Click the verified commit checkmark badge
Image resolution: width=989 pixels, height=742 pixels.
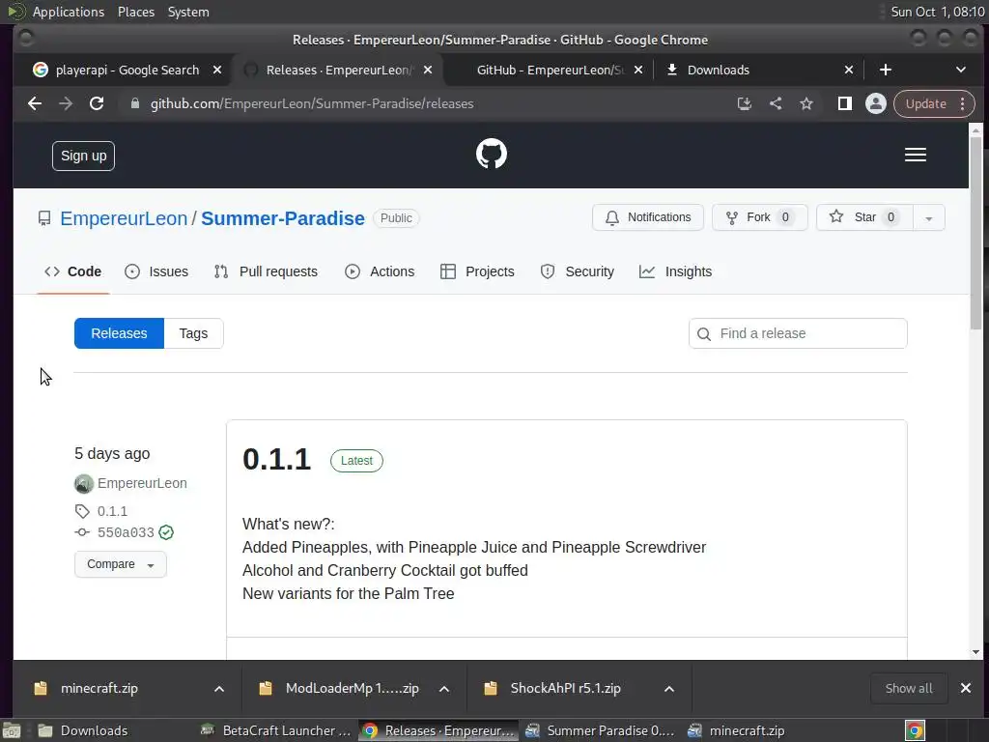pos(166,532)
